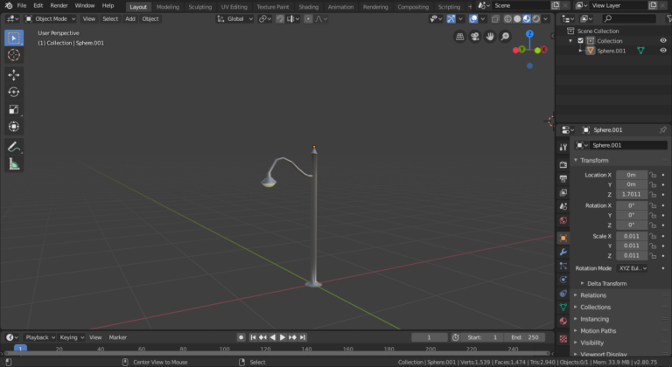672x367 pixels.
Task: Open the Modifiers wrench properties tab
Action: [563, 252]
